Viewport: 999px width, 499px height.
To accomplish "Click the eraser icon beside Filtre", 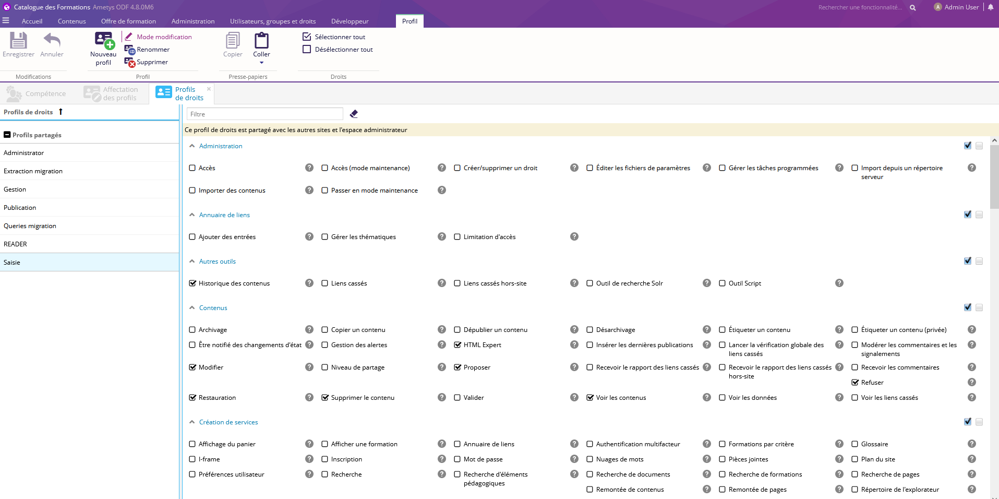I will tap(354, 114).
